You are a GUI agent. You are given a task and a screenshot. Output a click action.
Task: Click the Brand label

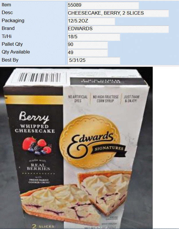(x=8, y=28)
